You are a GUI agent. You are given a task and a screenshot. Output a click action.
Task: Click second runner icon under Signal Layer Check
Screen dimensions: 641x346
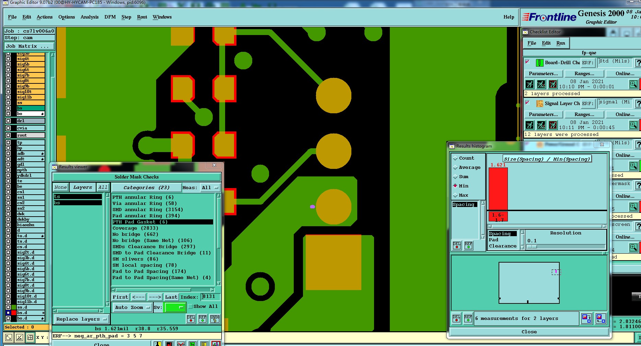[x=541, y=125]
